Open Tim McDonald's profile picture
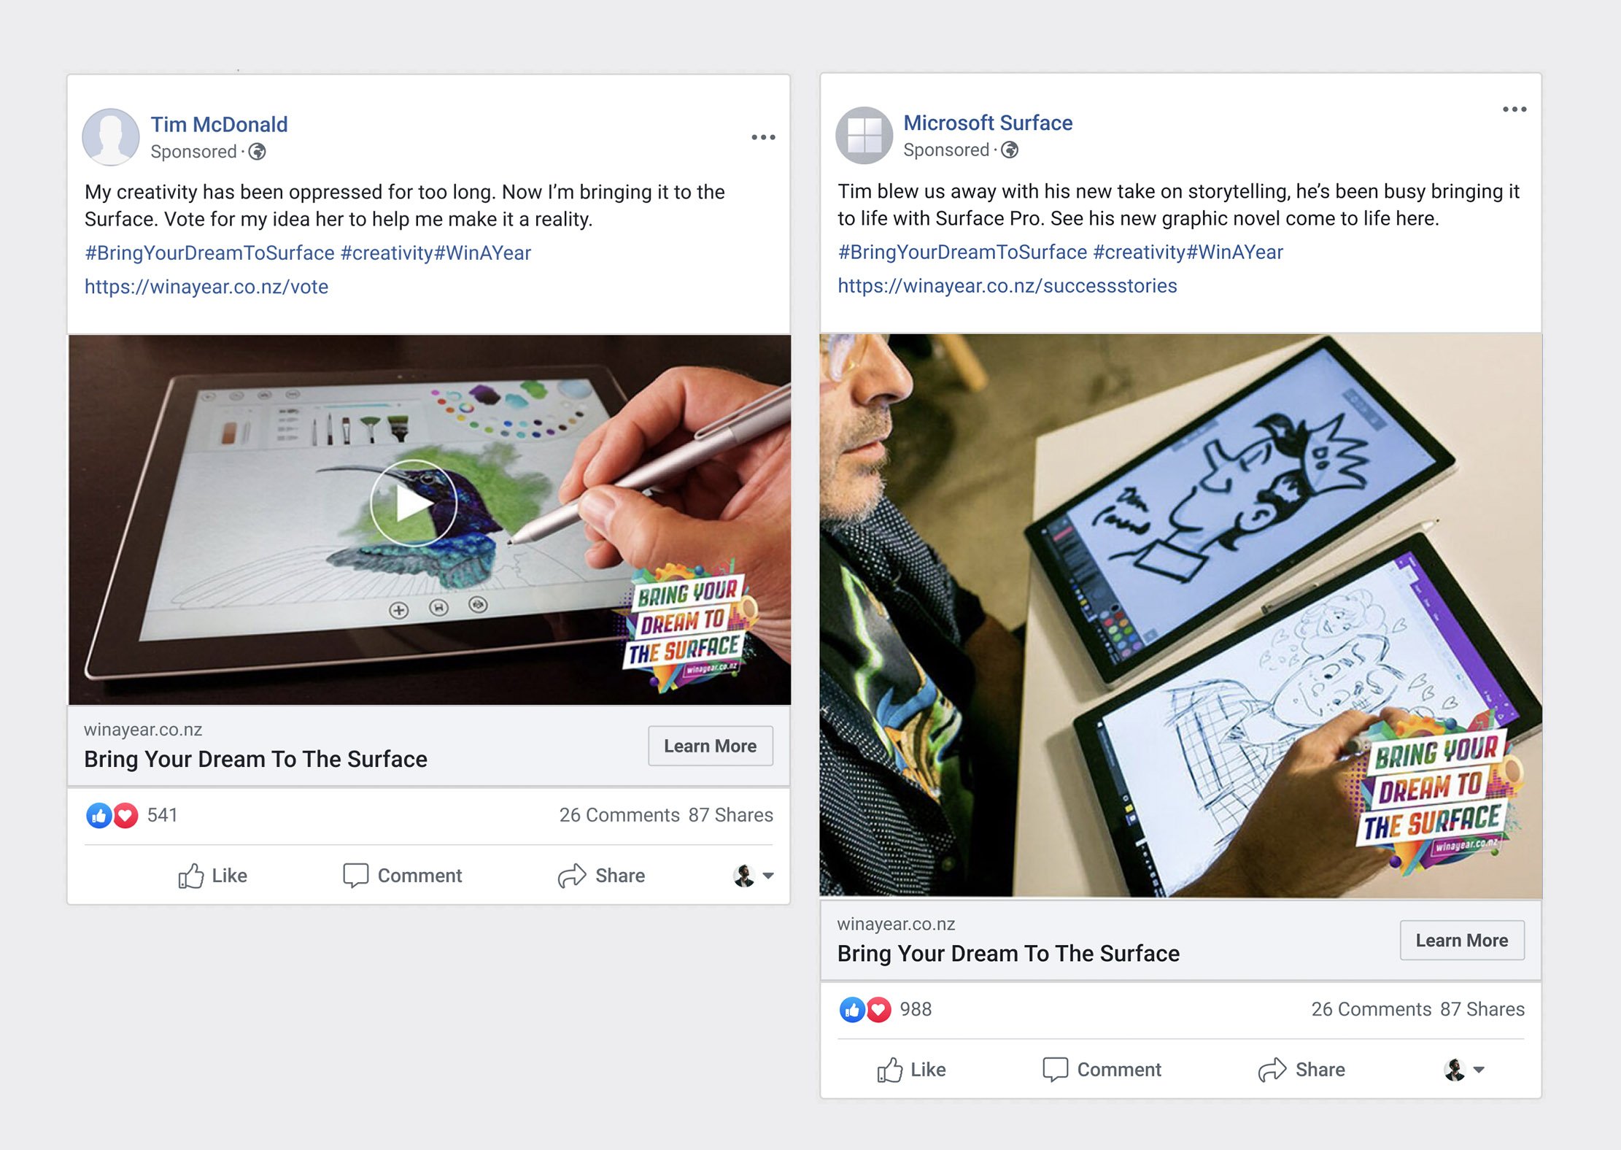Screen dimensions: 1621x1150 [111, 137]
